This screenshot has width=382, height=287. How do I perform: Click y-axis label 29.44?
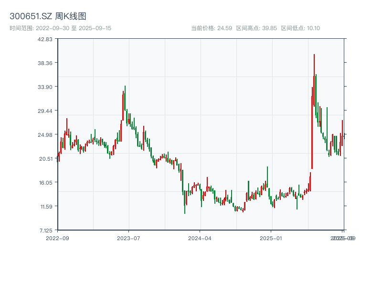45,111
